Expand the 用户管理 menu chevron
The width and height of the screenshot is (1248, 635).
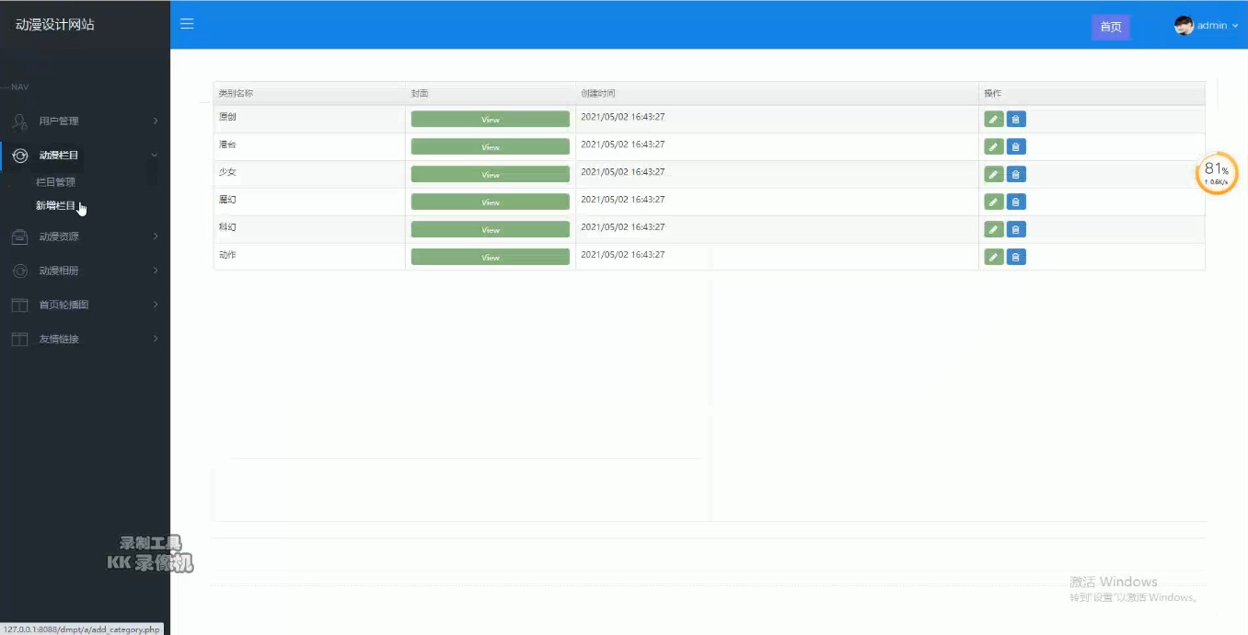[155, 121]
